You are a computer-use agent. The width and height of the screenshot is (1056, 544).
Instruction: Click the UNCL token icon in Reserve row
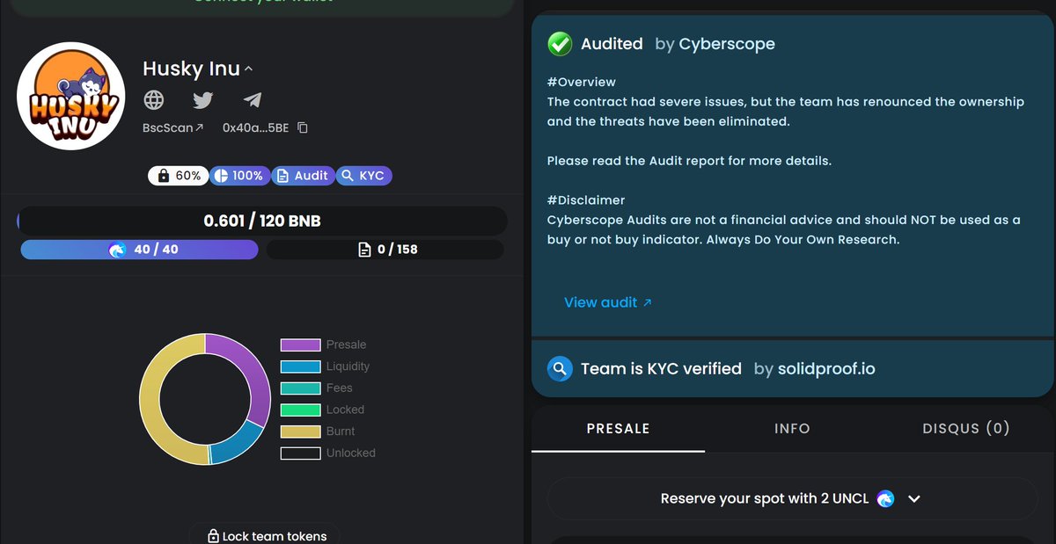coord(885,498)
